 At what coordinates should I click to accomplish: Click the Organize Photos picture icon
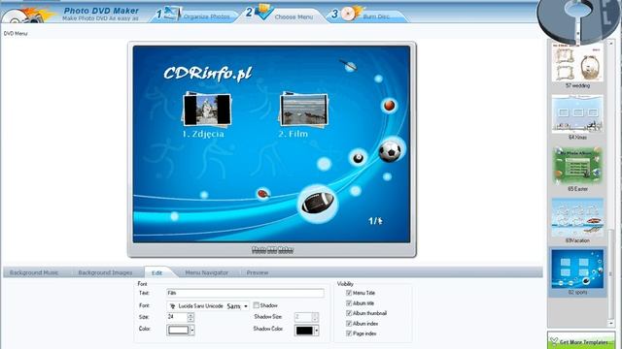tap(172, 13)
